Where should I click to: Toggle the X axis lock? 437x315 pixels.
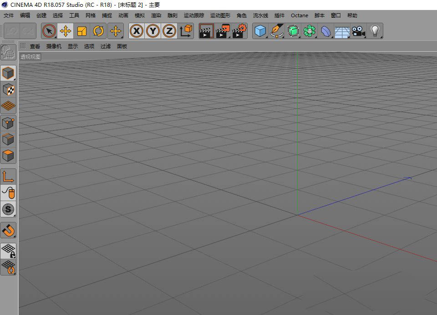point(137,31)
